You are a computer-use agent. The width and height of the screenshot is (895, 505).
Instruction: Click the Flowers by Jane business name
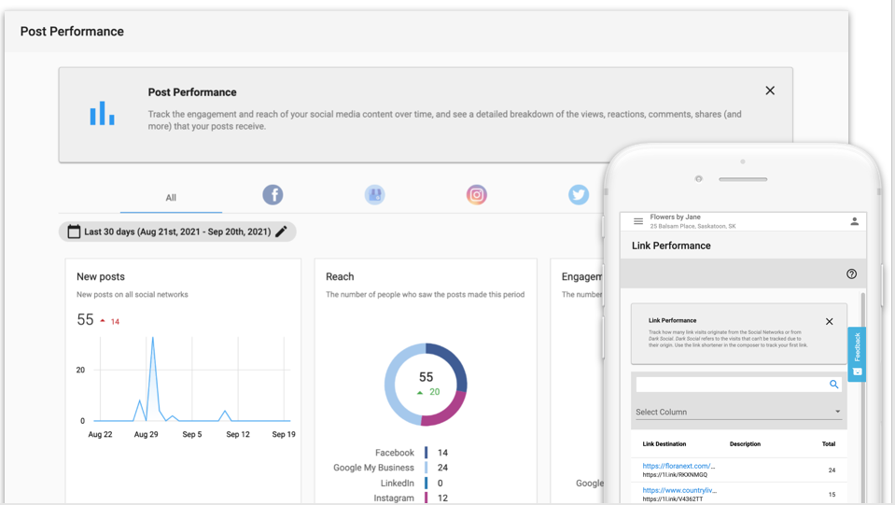pyautogui.click(x=676, y=217)
